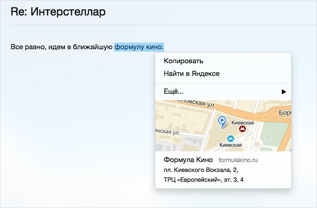Click the Re: Интерстеллар subject heading
The height and width of the screenshot is (208, 317).
(x=58, y=12)
